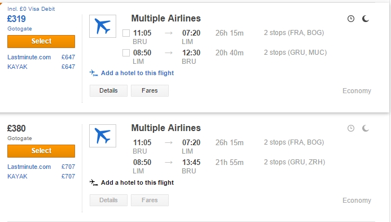Click the clock icon on the £319 flight

(351, 19)
